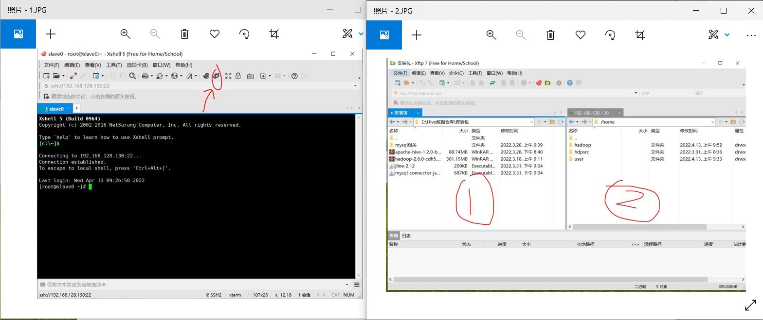
Task: Click the new session icon in Xshell toolbar
Action: click(46, 76)
